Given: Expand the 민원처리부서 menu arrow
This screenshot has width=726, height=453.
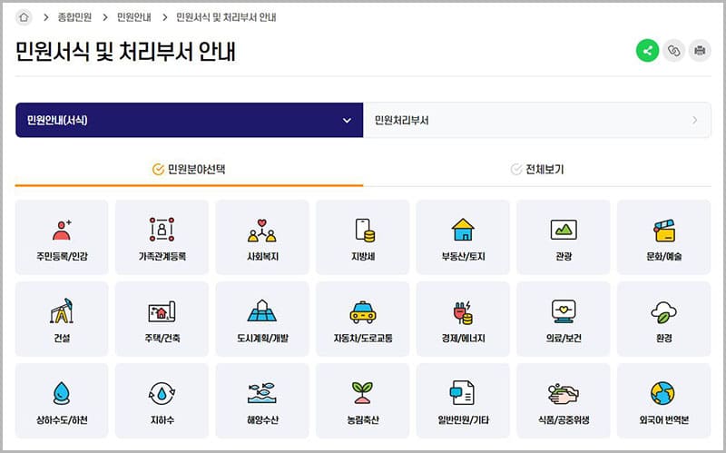Looking at the screenshot, I should [695, 120].
